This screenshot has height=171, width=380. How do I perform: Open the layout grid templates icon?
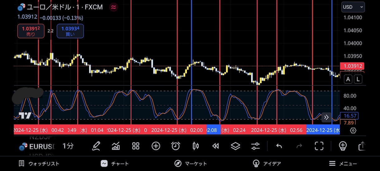click(x=136, y=146)
